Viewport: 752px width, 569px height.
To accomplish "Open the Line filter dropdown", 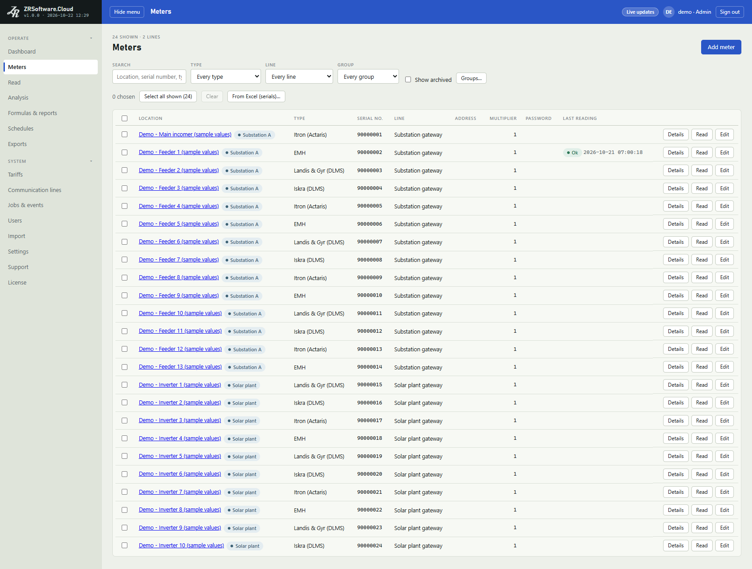I will (x=299, y=77).
